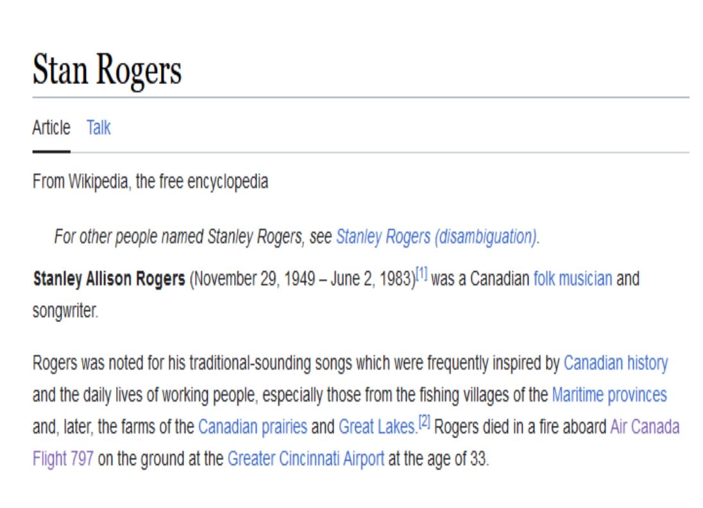The image size is (703, 508).
Task: Switch to the Talk tab
Action: [99, 128]
